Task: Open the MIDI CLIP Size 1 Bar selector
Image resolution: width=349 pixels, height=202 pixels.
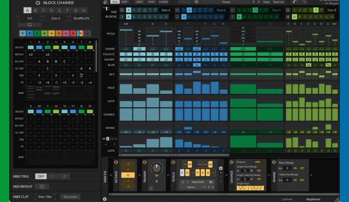Action: [45, 197]
